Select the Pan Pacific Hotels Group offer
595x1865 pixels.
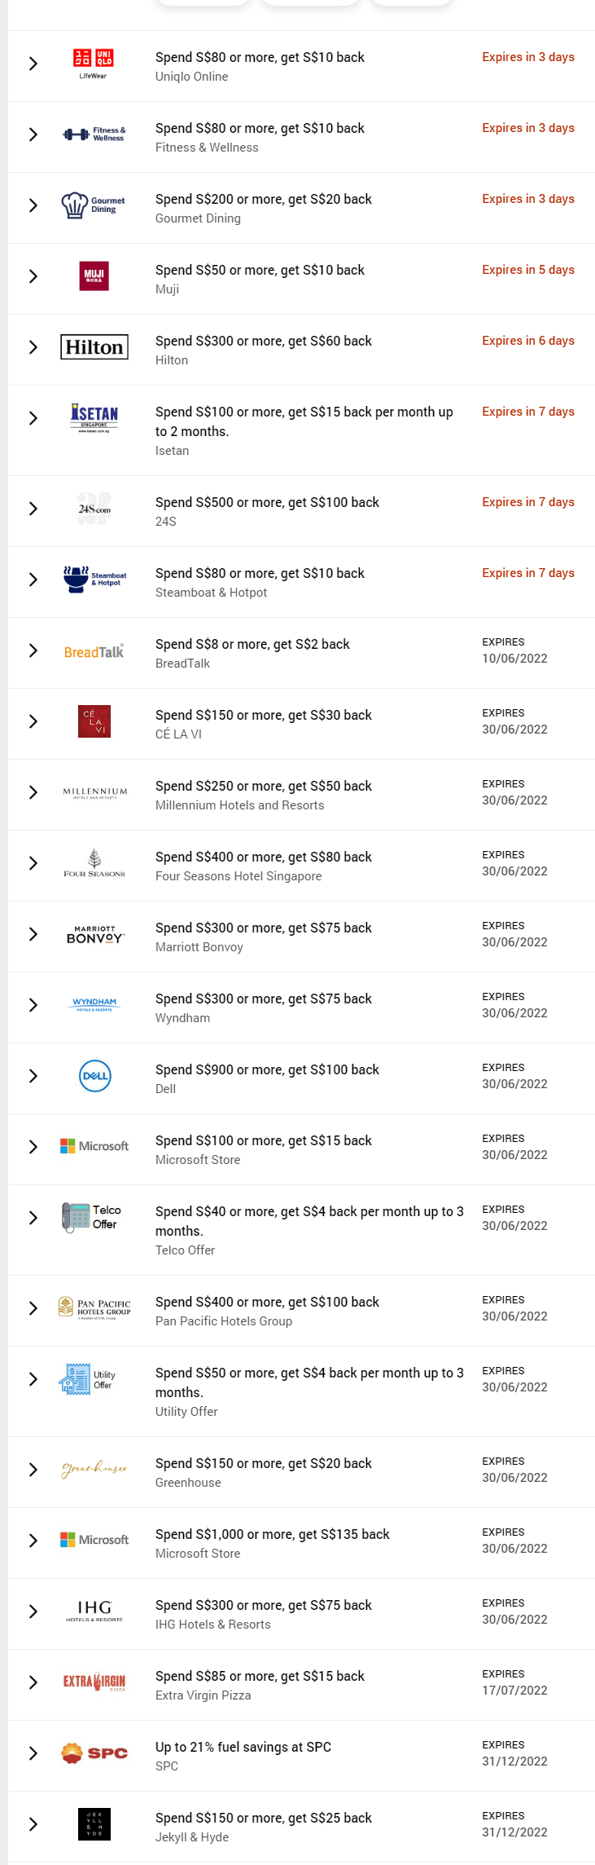click(267, 1302)
